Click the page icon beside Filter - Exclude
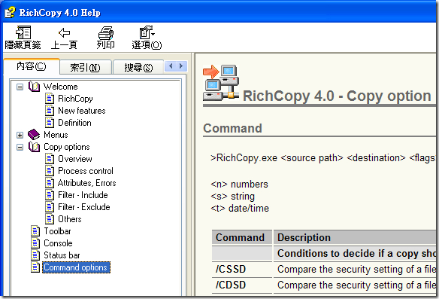 point(50,207)
